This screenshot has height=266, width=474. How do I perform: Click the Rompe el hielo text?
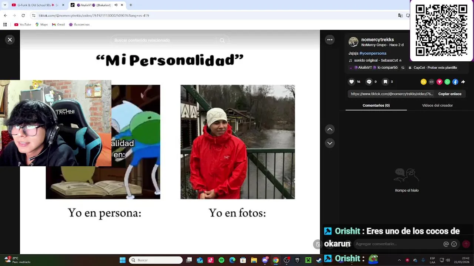[x=407, y=191]
